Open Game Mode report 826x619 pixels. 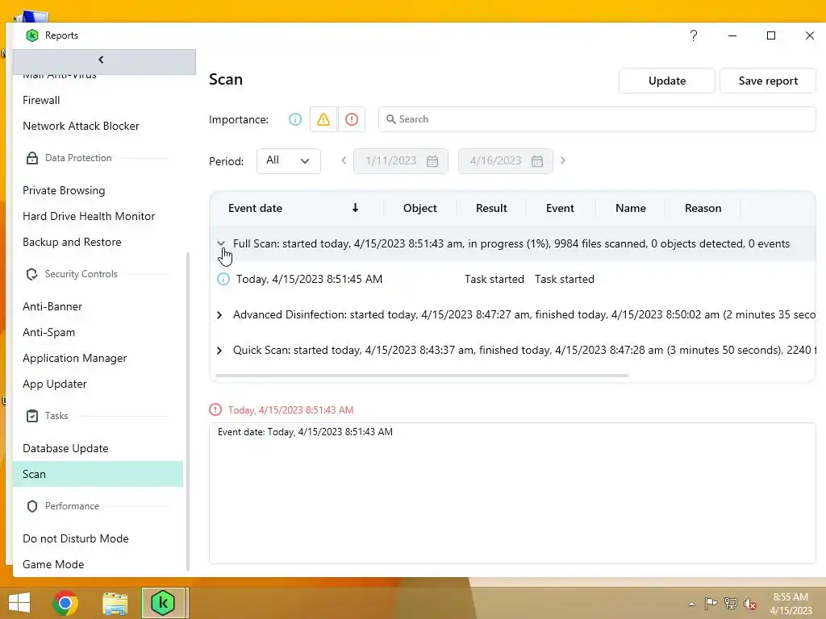tap(53, 564)
